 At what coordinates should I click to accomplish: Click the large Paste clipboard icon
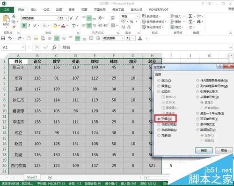tap(6, 19)
